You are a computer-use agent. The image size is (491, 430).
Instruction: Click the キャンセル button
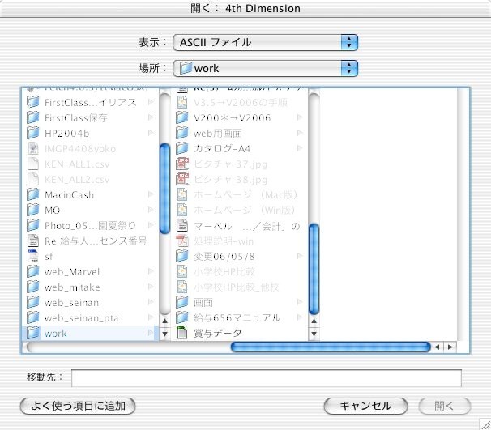click(365, 406)
